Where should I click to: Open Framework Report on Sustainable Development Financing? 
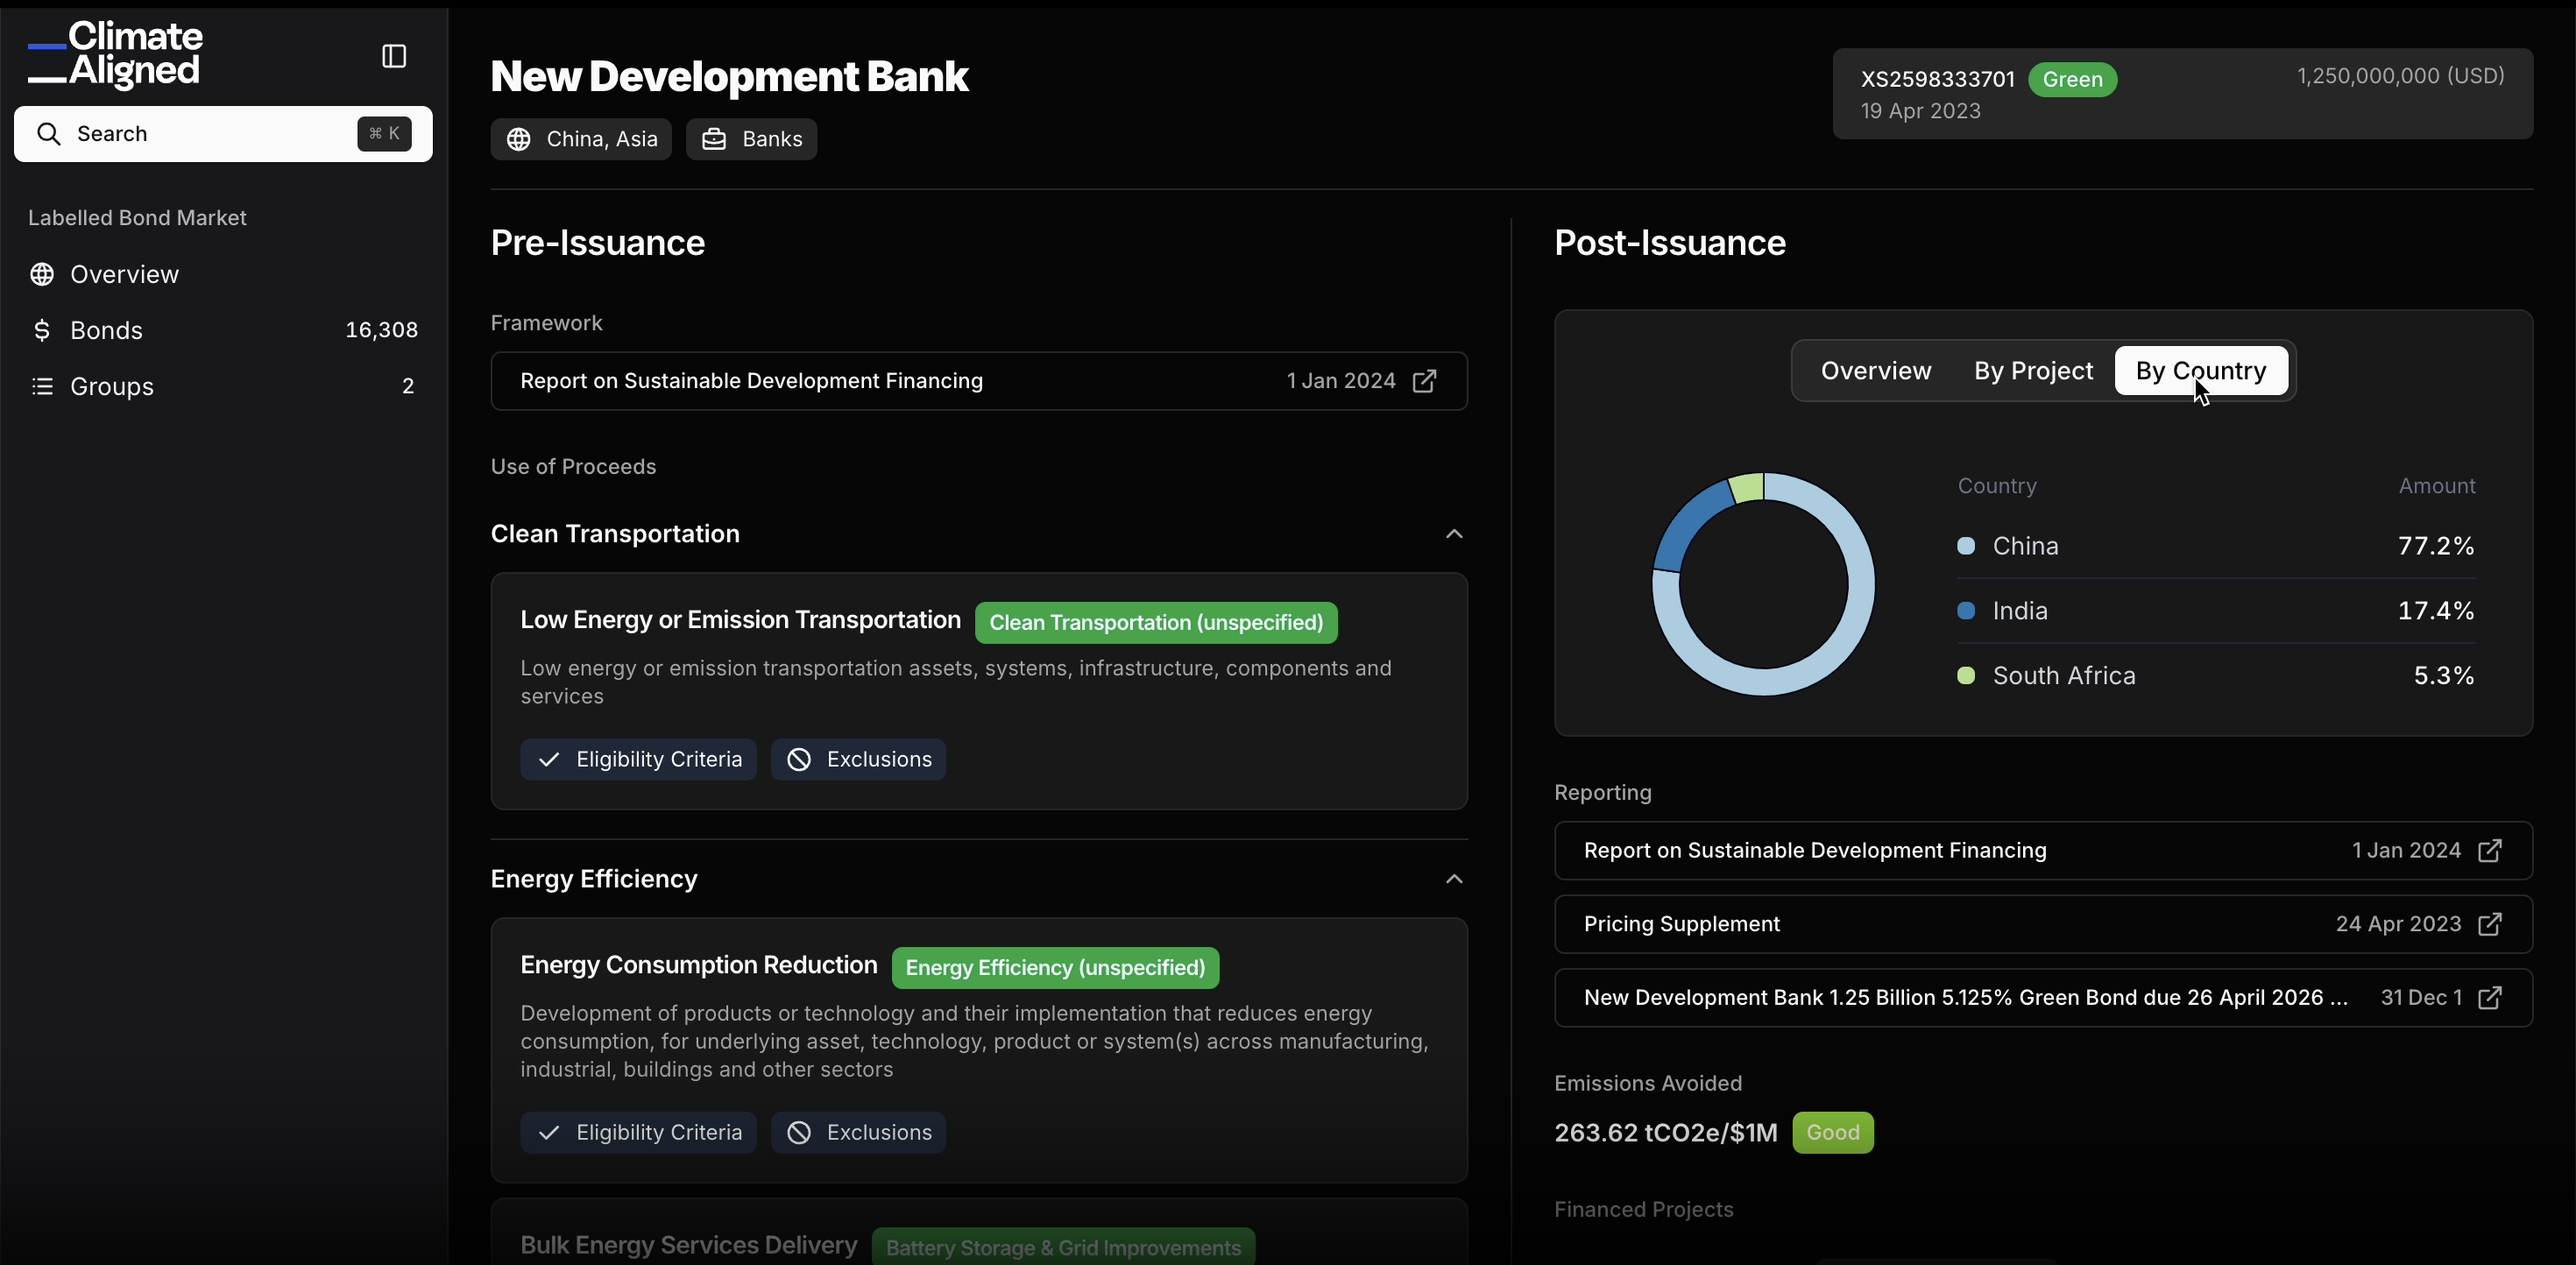pos(979,381)
